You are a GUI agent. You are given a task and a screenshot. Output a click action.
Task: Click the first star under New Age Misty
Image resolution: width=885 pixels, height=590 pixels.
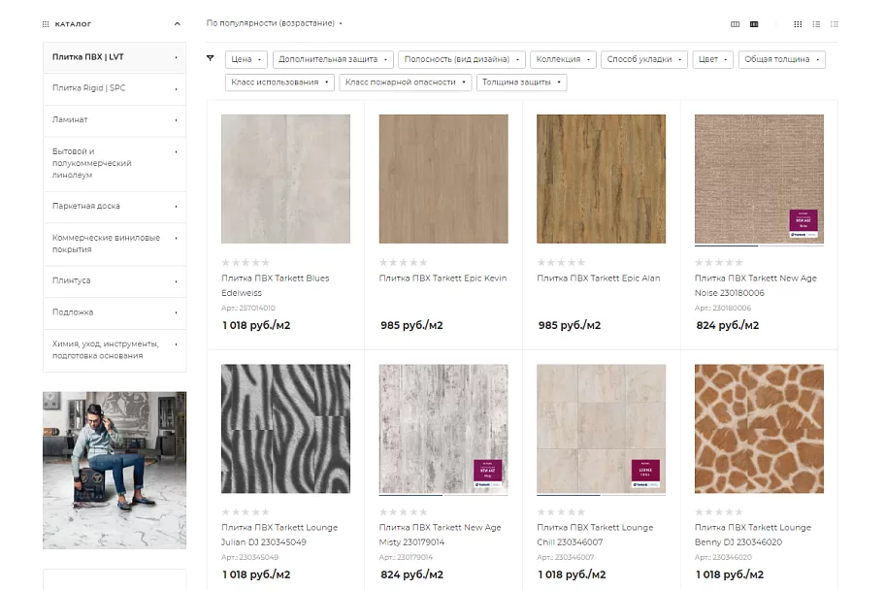point(384,512)
